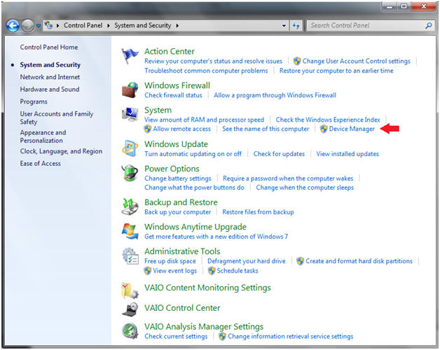The width and height of the screenshot is (440, 350).
Task: Open Restore files from backup link
Action: 258,212
